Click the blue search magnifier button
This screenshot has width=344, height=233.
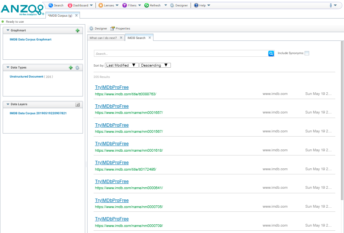[x=271, y=53]
